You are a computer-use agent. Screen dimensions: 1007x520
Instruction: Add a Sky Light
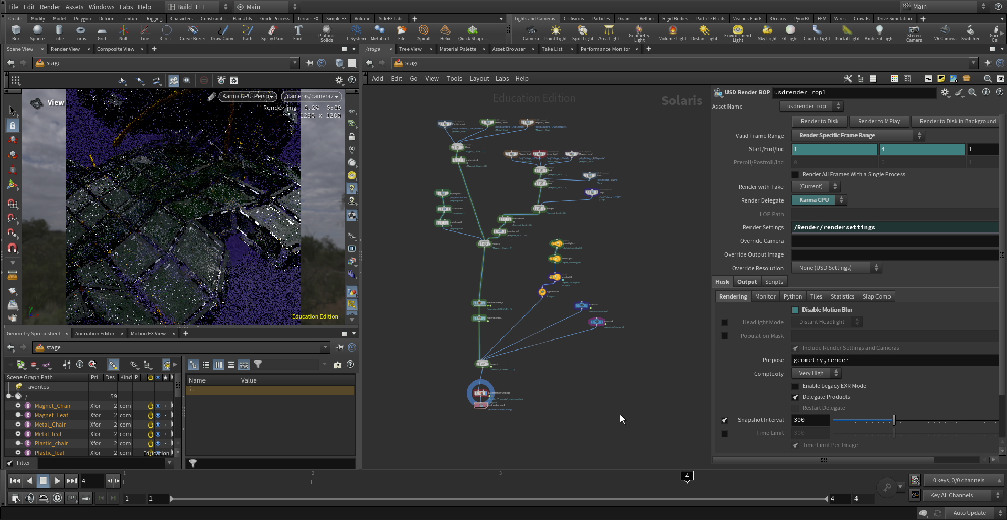point(767,33)
